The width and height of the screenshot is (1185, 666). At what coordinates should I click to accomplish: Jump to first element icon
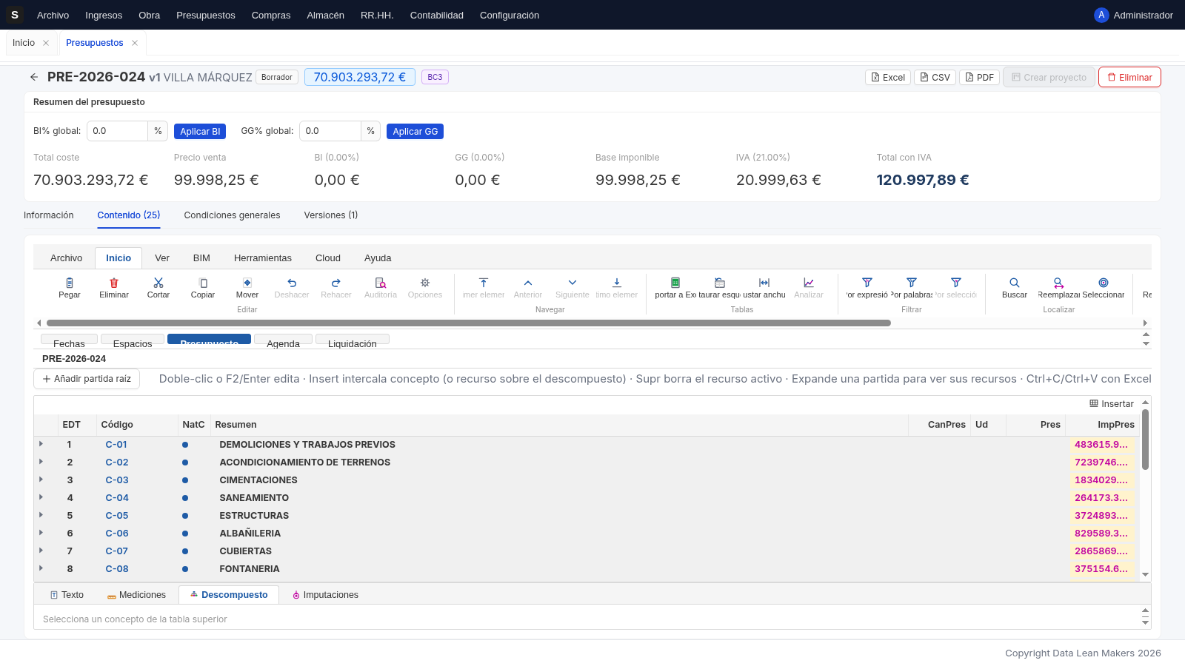coord(484,283)
